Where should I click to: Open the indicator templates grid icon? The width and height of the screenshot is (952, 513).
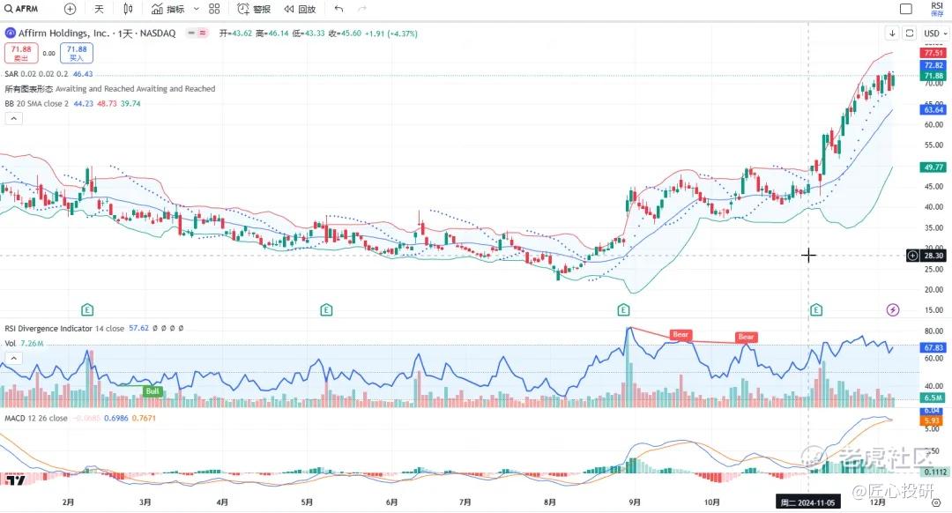click(214, 9)
